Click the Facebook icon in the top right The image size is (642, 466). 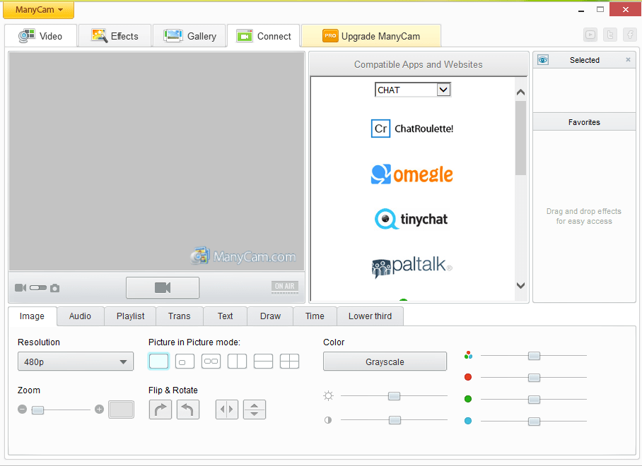tap(630, 35)
